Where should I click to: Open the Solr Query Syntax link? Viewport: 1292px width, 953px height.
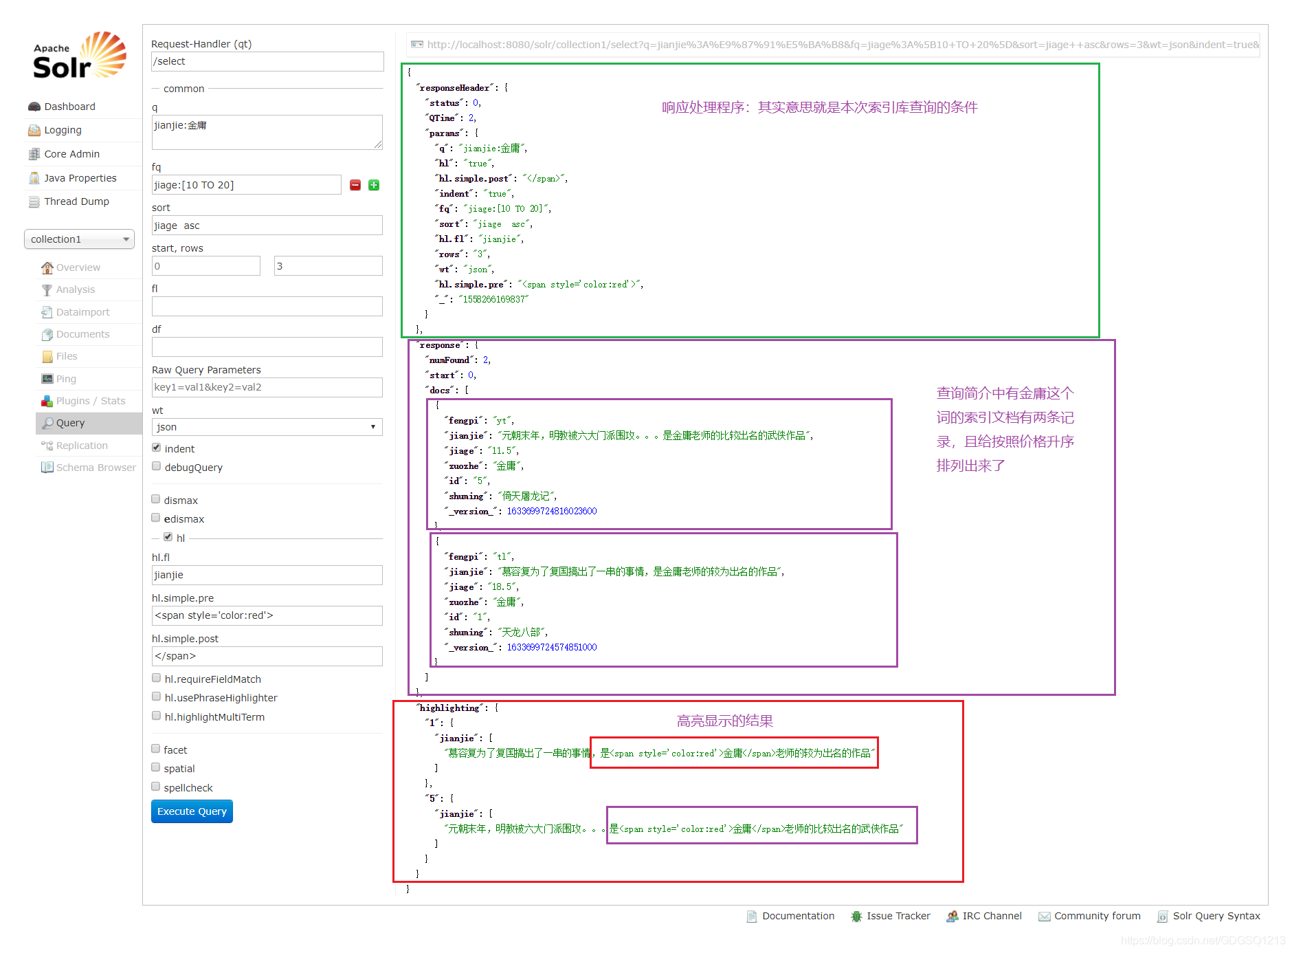tap(1216, 916)
